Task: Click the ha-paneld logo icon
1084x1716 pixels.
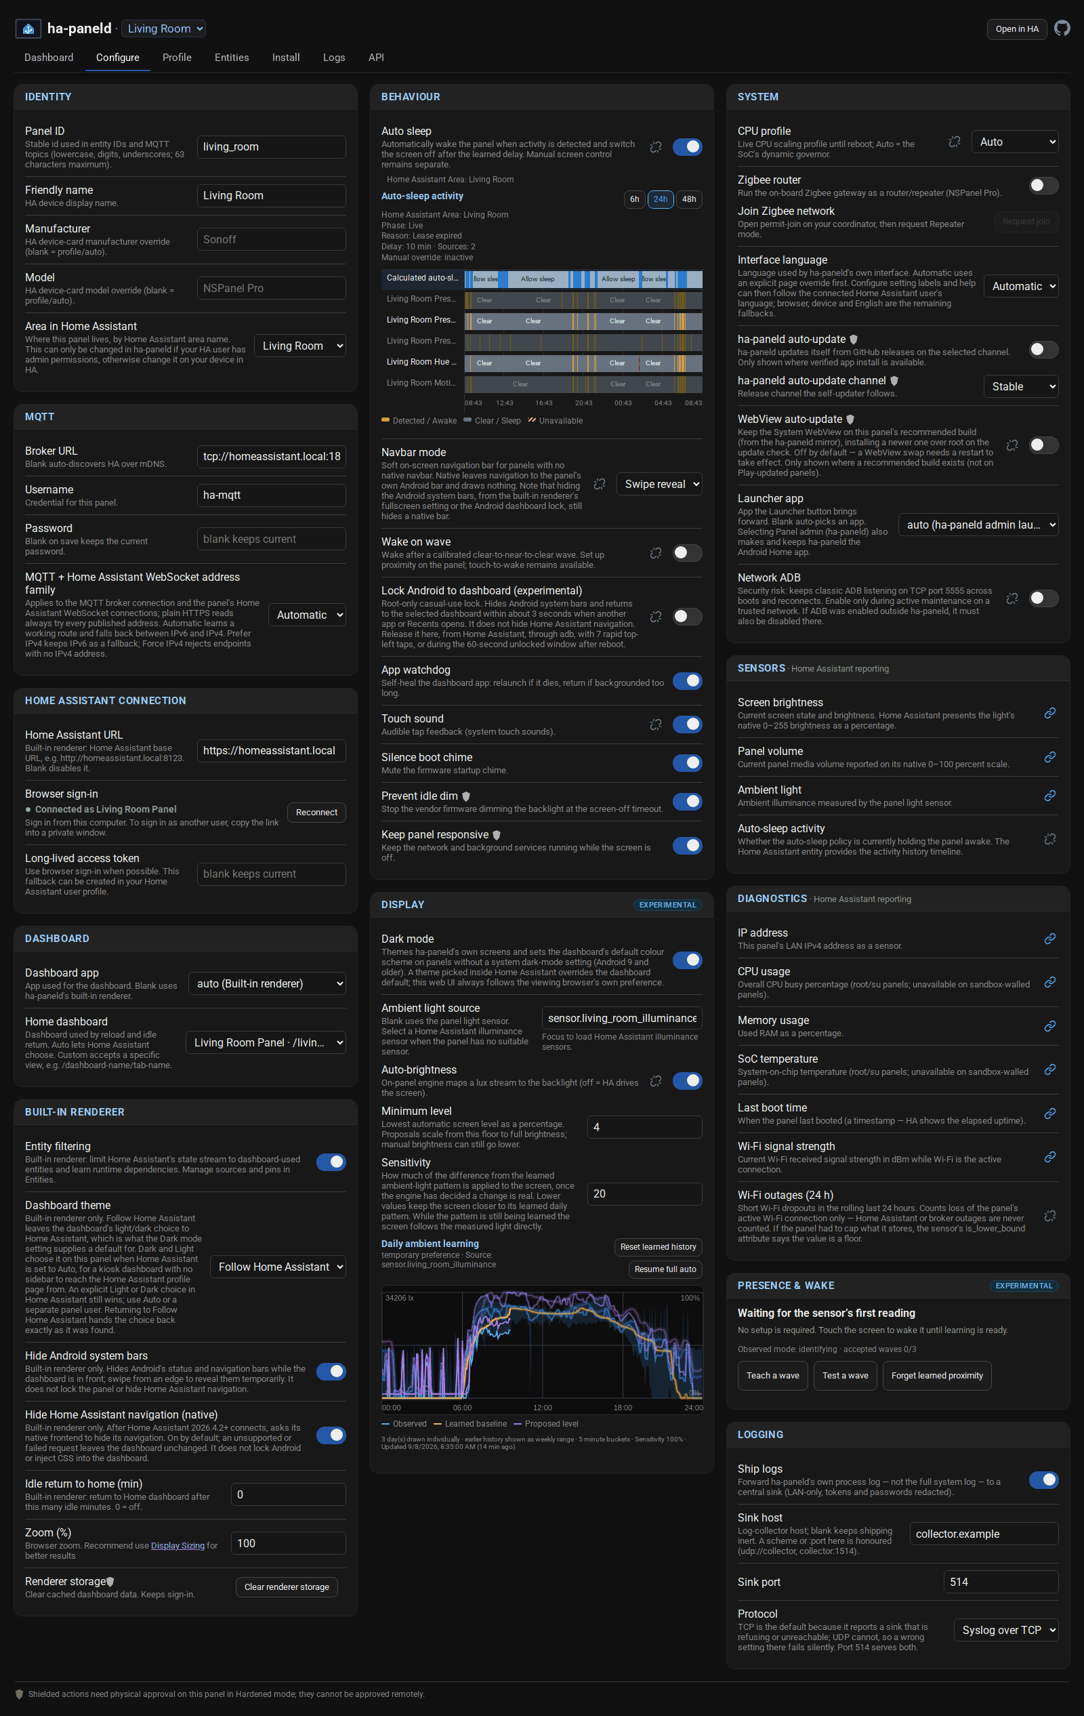Action: click(28, 28)
